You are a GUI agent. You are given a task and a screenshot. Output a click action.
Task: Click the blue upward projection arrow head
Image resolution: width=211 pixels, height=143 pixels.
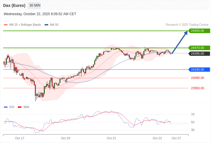pos(186,33)
